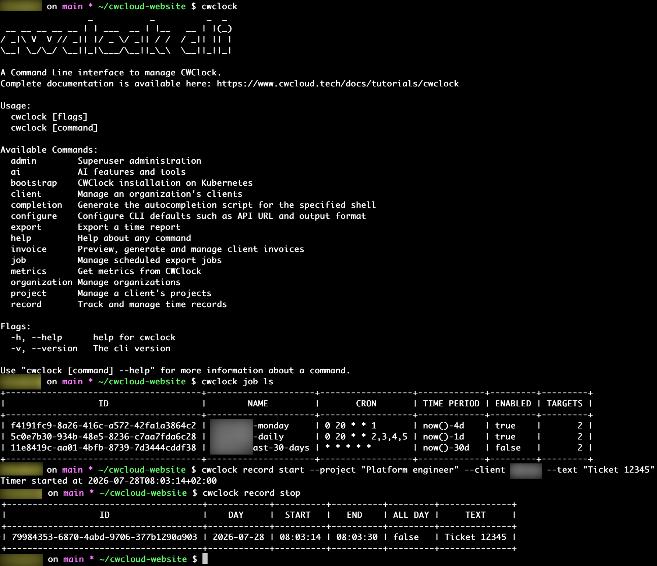Click the cron value '0 20 * * 1'
This screenshot has width=657, height=566.
351,426
